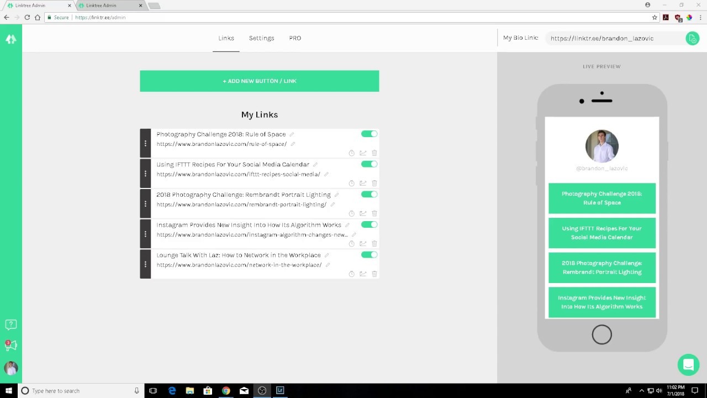
Task: Click profile avatar in left sidebar
Action: [11, 368]
